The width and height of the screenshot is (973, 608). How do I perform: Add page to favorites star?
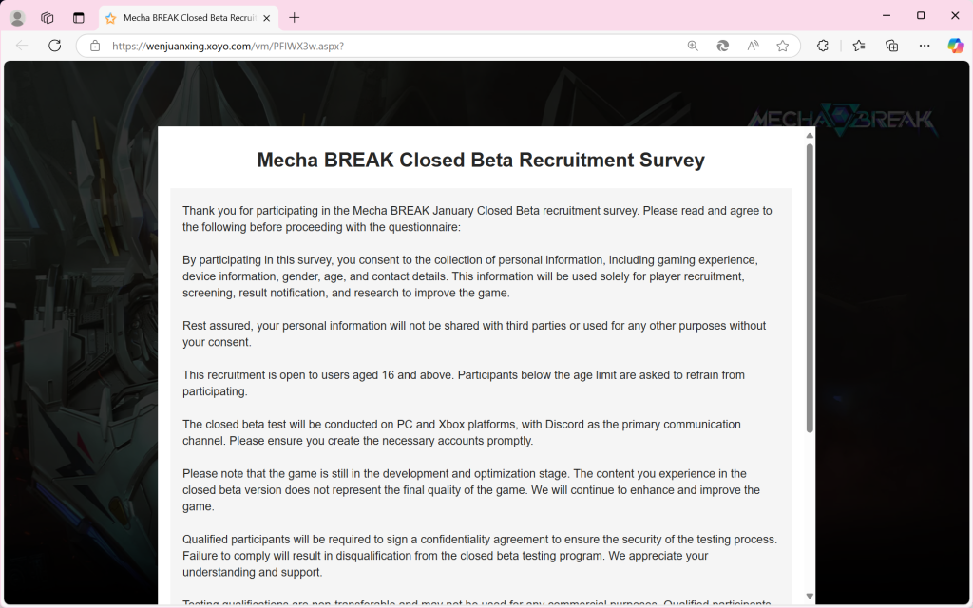(783, 46)
